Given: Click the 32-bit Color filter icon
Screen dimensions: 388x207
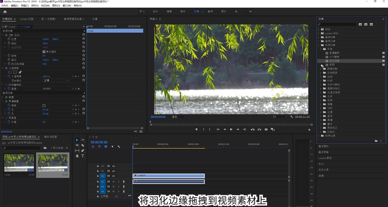Looking at the screenshot, I should point(366,24).
